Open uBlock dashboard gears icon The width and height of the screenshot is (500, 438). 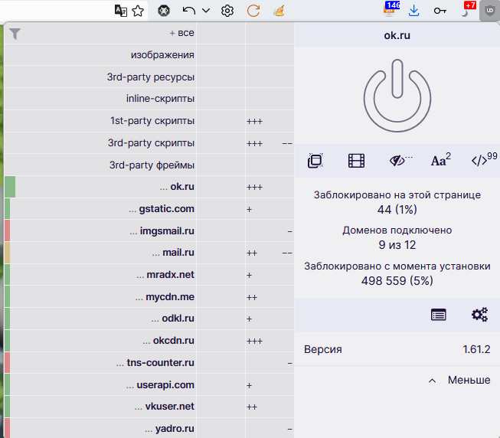click(479, 315)
